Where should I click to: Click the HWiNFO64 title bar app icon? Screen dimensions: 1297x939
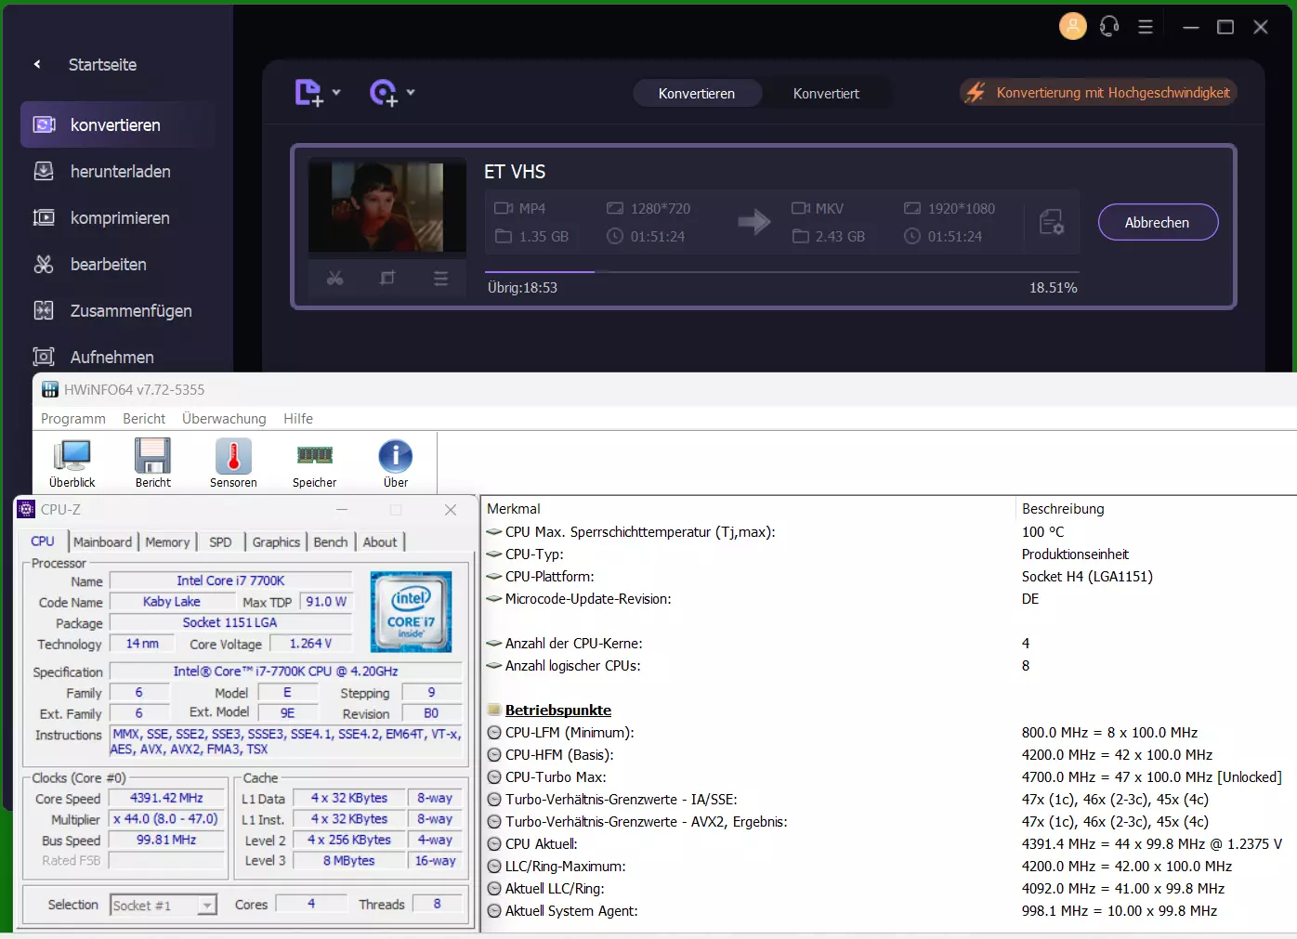point(50,389)
